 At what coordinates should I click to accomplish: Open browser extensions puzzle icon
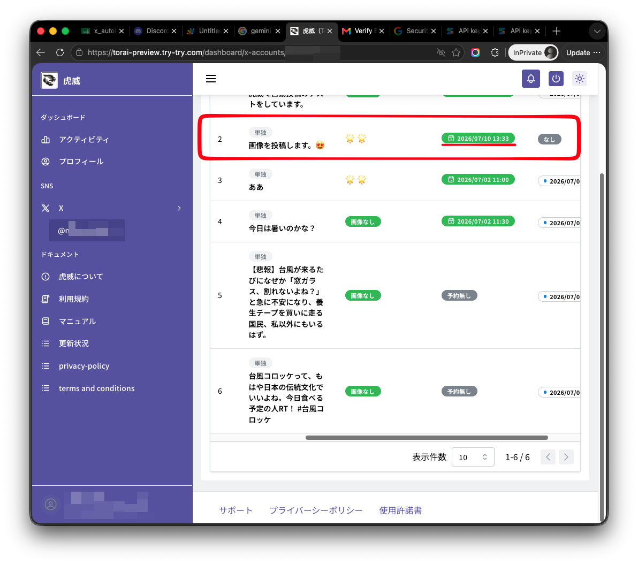click(x=495, y=52)
